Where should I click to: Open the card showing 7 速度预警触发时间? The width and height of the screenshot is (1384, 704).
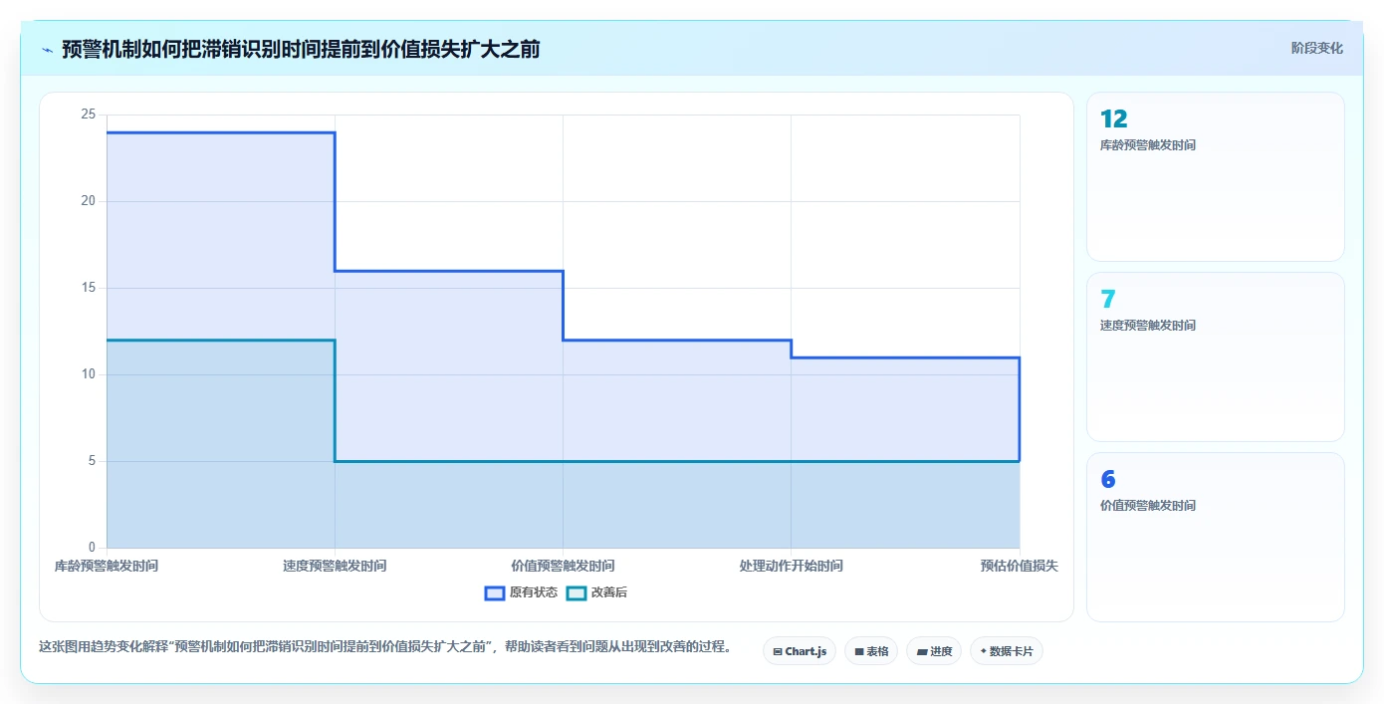click(x=1215, y=356)
